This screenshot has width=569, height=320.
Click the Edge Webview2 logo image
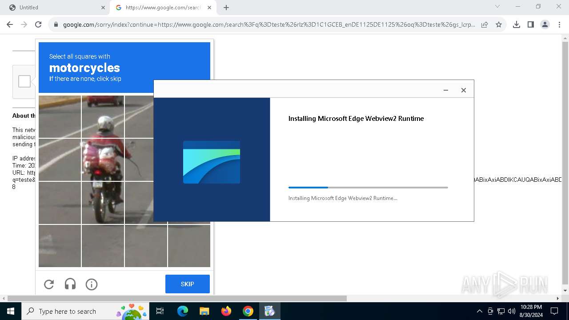[x=212, y=162]
